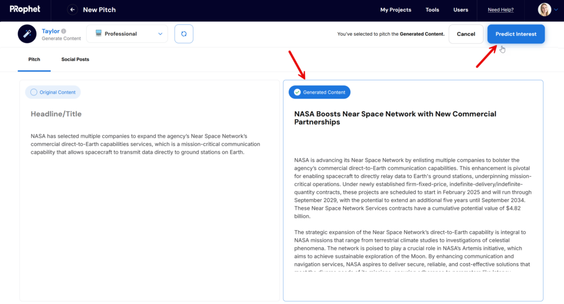Select the Original Content radio option
564x304 pixels.
(x=53, y=92)
